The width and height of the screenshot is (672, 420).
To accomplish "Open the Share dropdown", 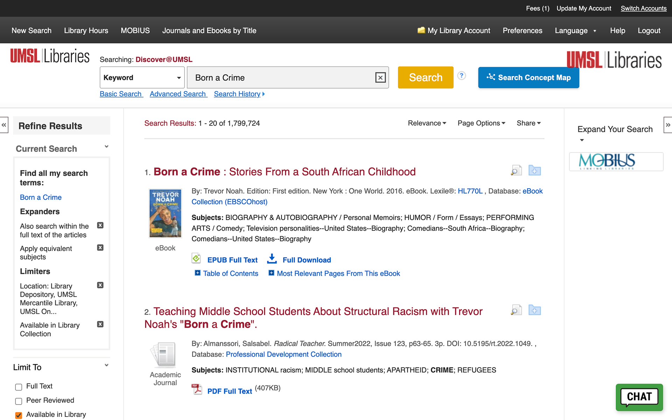I will (528, 123).
